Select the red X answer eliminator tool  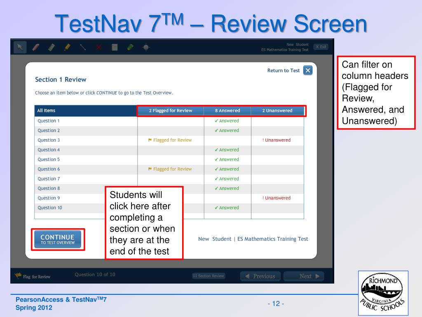tap(99, 48)
